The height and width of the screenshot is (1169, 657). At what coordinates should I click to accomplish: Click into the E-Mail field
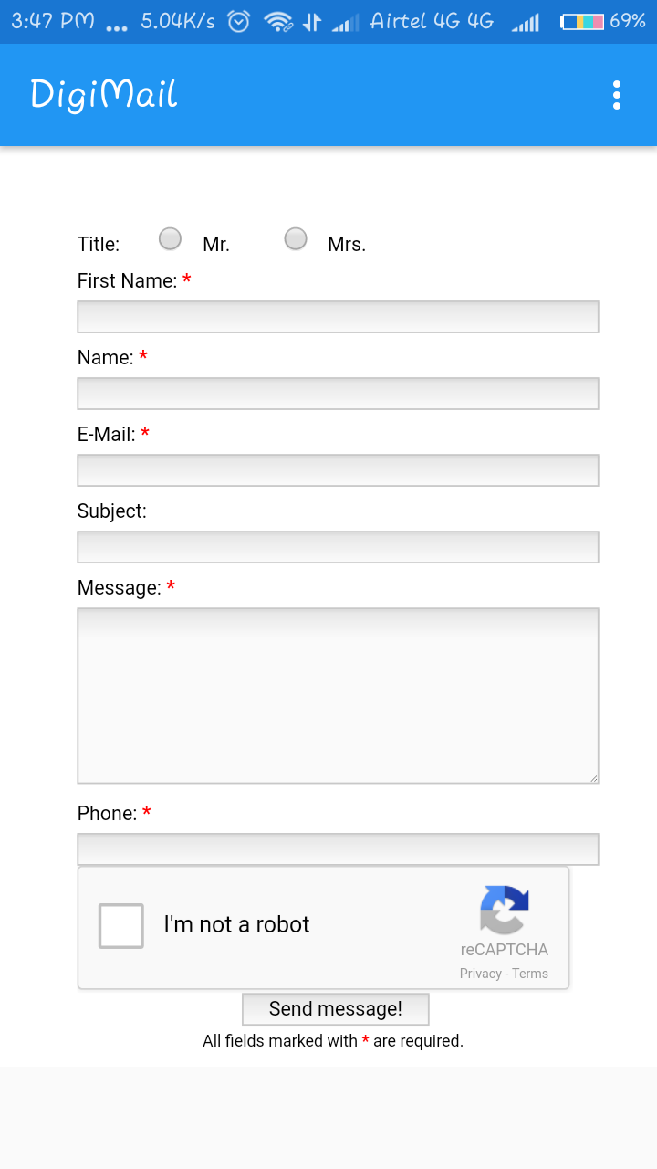click(x=338, y=469)
